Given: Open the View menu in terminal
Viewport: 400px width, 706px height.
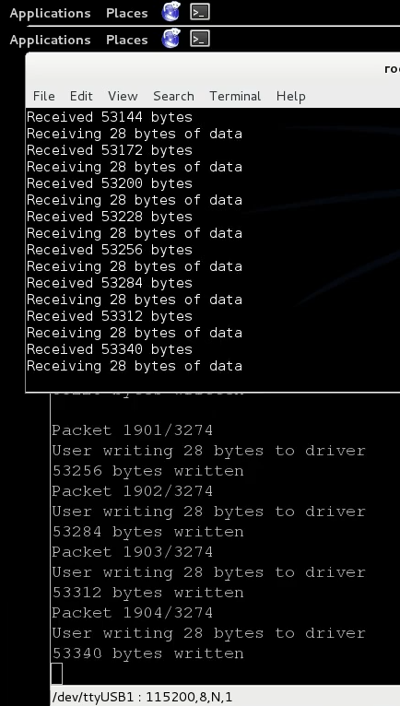Looking at the screenshot, I should pyautogui.click(x=123, y=96).
